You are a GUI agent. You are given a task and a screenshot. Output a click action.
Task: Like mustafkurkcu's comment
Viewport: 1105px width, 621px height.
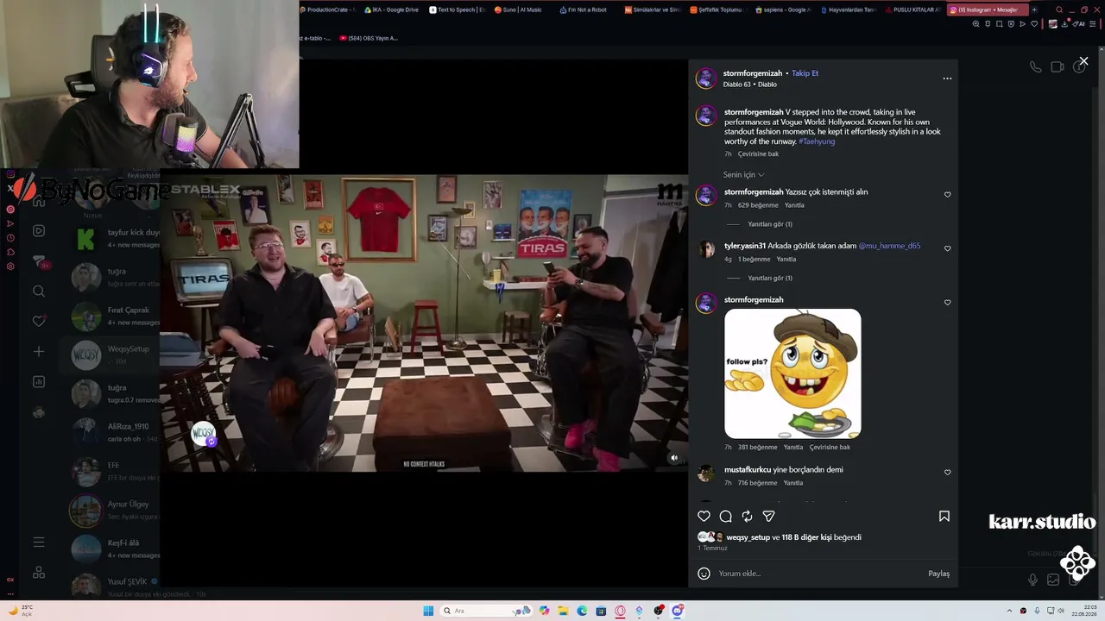pos(947,472)
